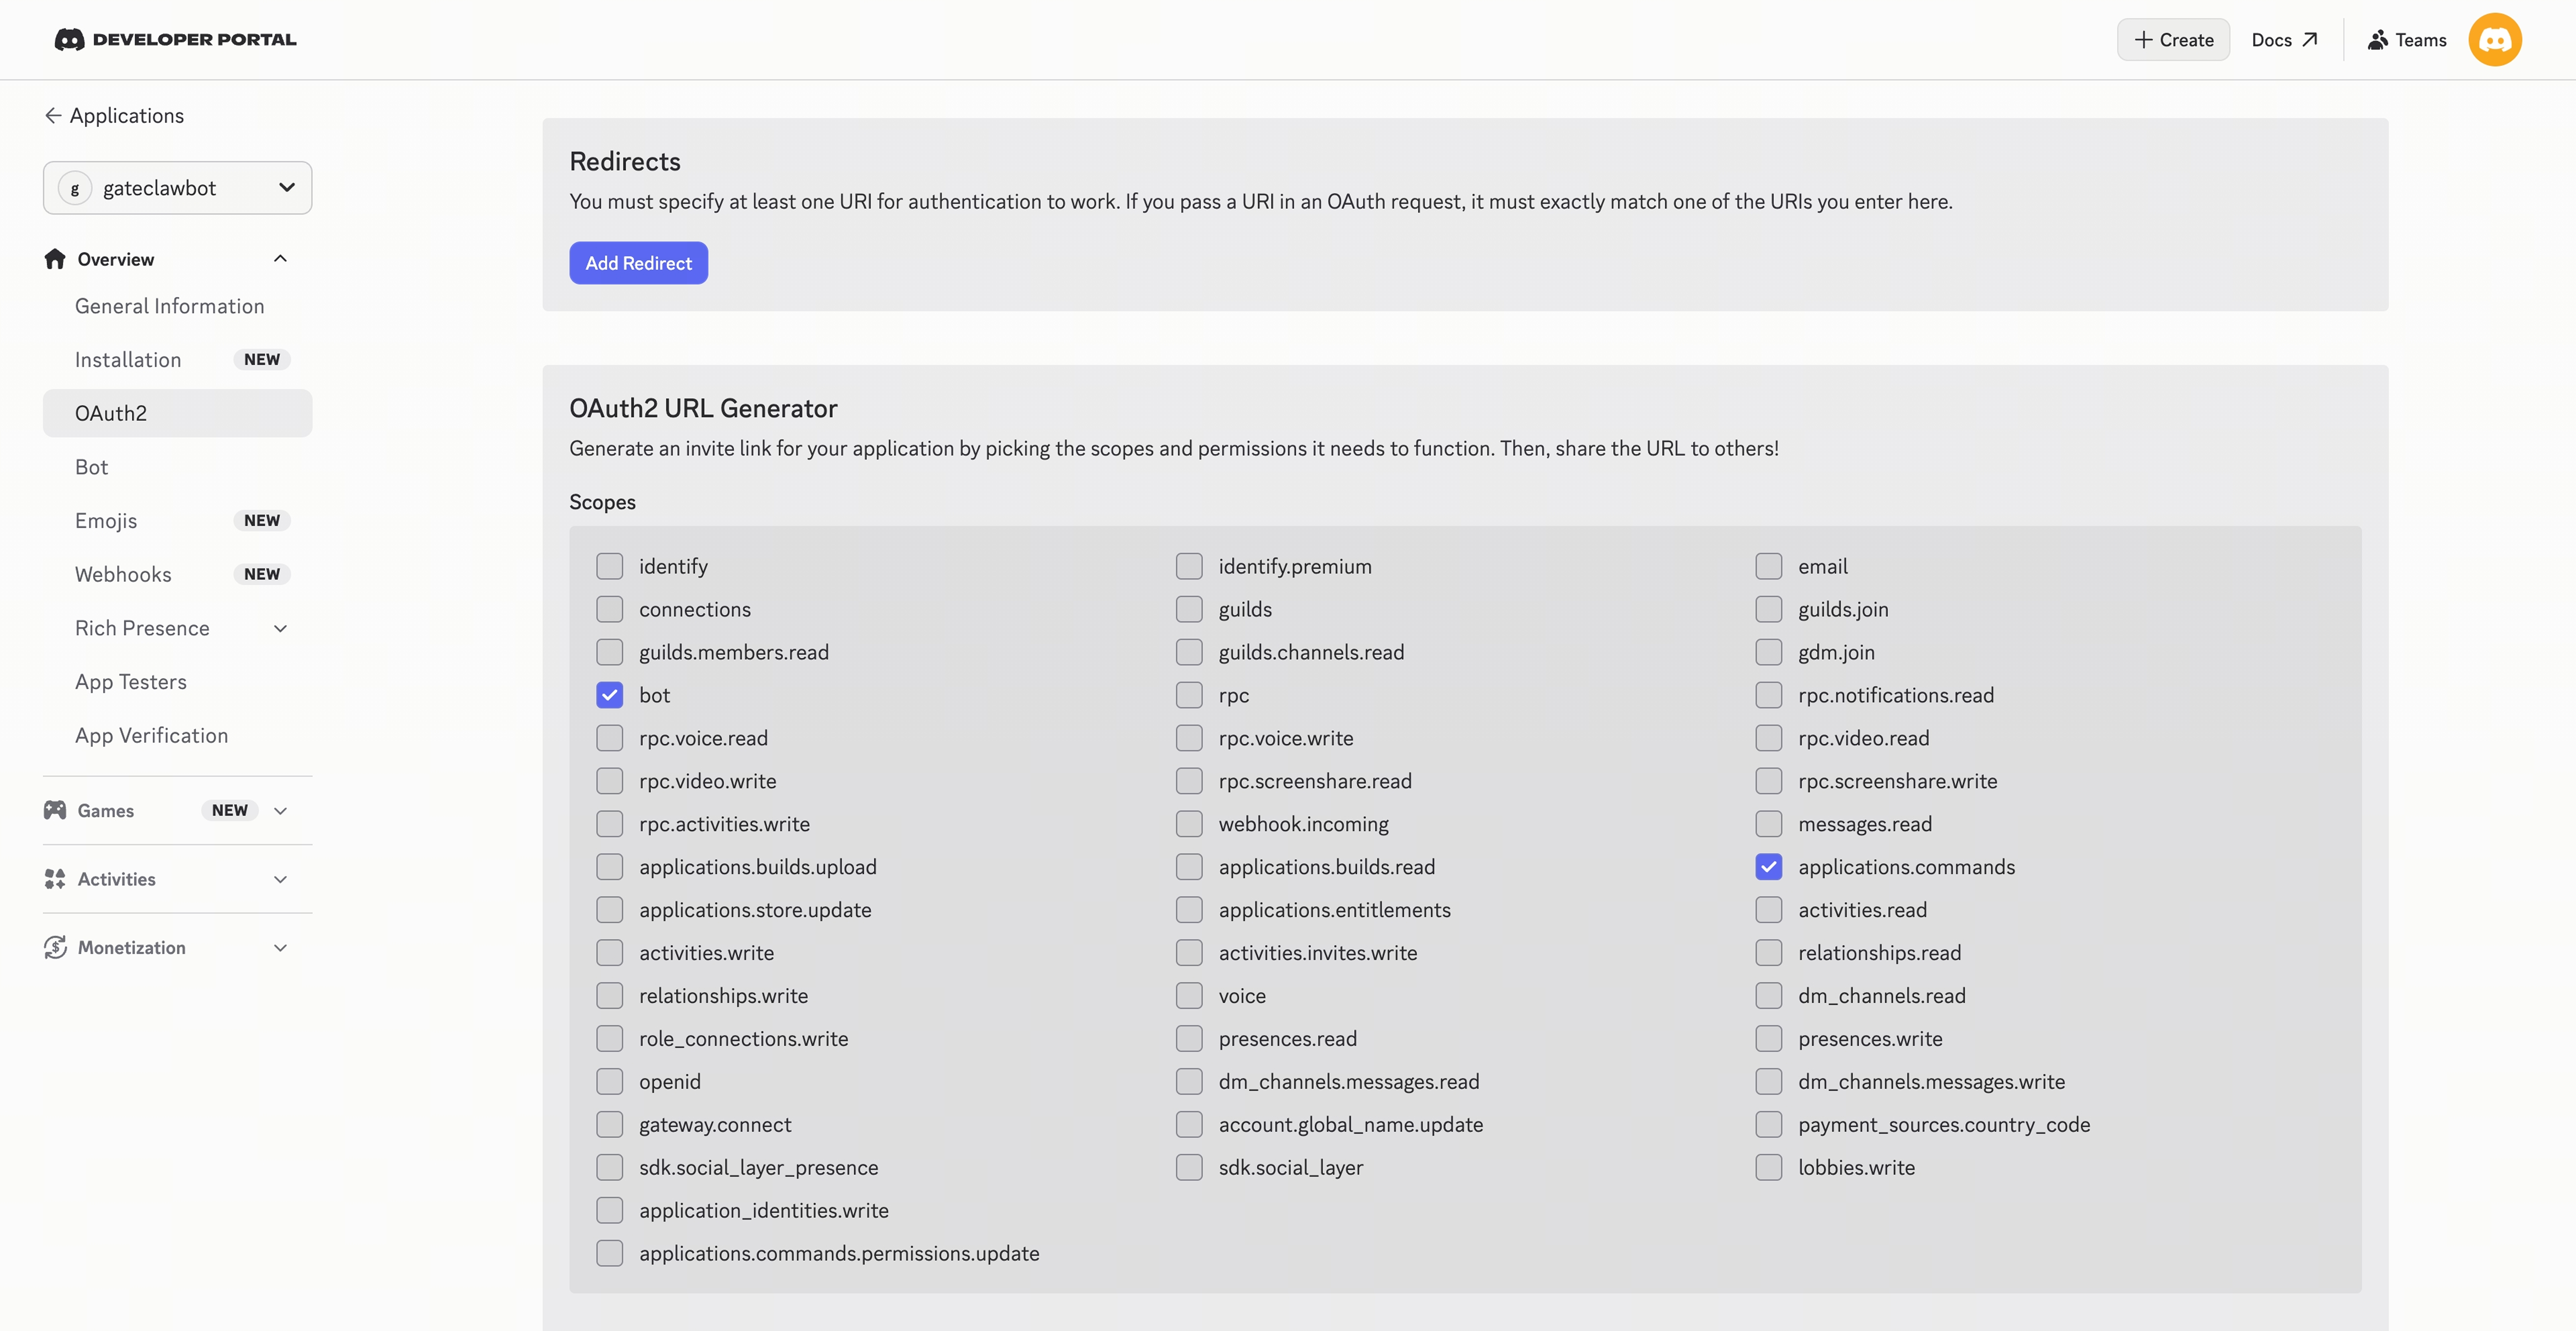Click the back arrow beside Applications
Viewport: 2576px width, 1331px height.
[53, 116]
